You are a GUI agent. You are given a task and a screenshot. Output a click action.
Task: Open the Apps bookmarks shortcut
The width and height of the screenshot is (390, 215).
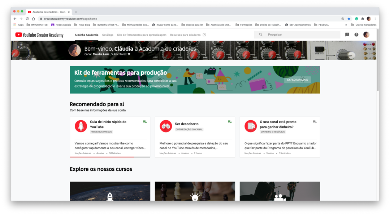(19, 25)
